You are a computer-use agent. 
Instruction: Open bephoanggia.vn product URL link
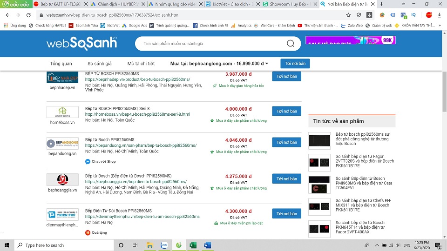click(135, 182)
